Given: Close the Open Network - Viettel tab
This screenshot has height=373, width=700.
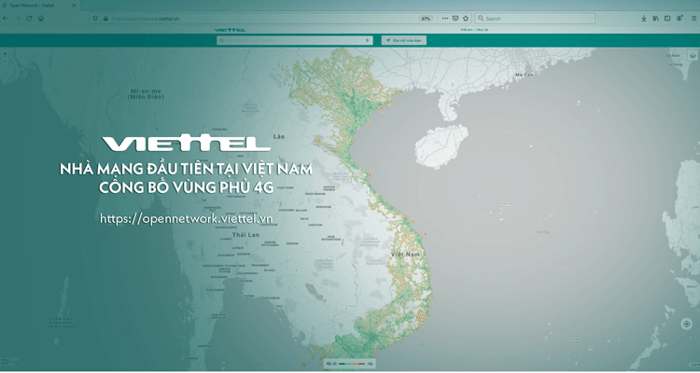Looking at the screenshot, I should [74, 6].
